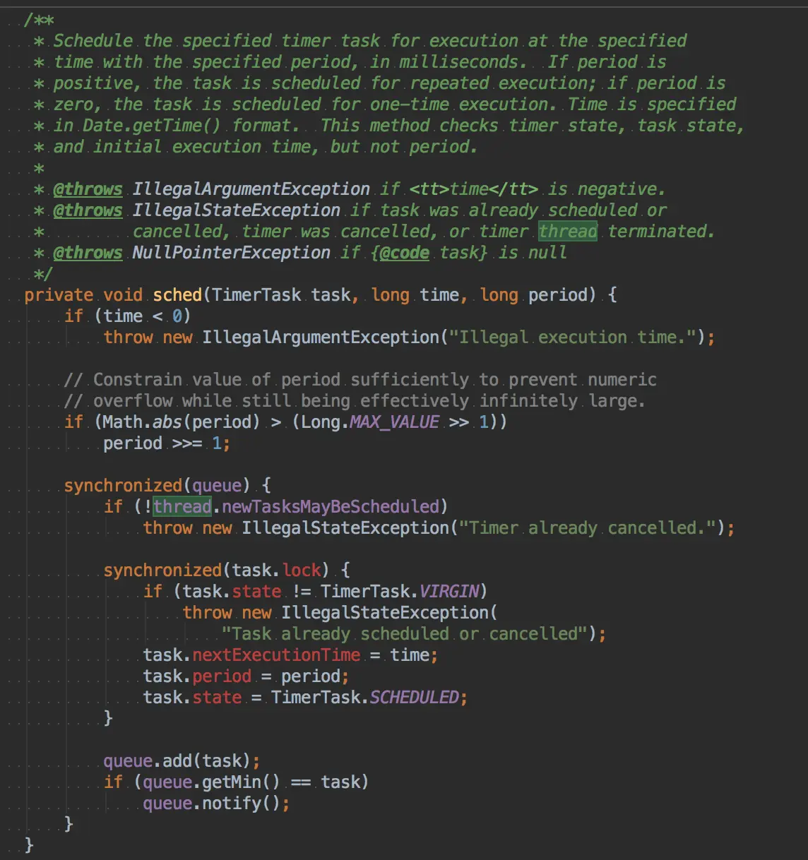Click IllegalArgumentException in the throw statement
Image resolution: width=808 pixels, height=860 pixels.
click(321, 337)
